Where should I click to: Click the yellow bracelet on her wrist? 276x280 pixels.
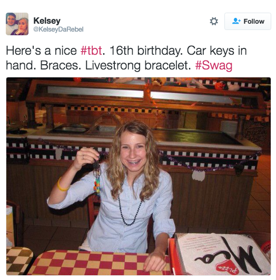click(62, 185)
